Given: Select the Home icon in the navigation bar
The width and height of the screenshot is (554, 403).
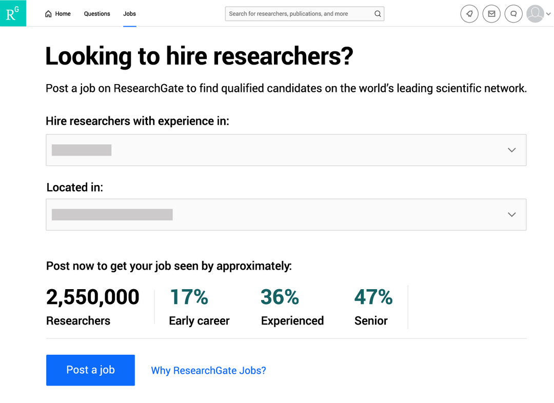Looking at the screenshot, I should coord(49,13).
